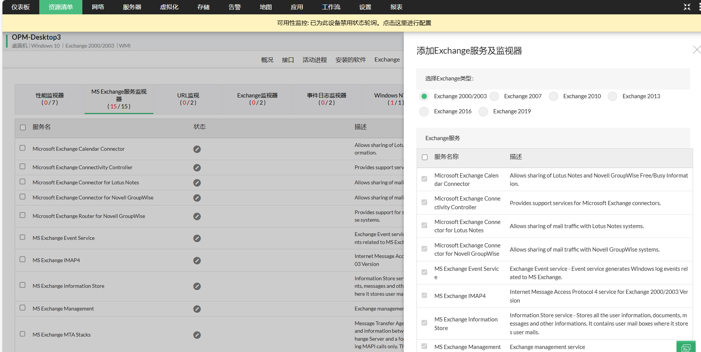Select the Exchange 2019 radio button
Screen dimensions: 701x352
(x=483, y=111)
